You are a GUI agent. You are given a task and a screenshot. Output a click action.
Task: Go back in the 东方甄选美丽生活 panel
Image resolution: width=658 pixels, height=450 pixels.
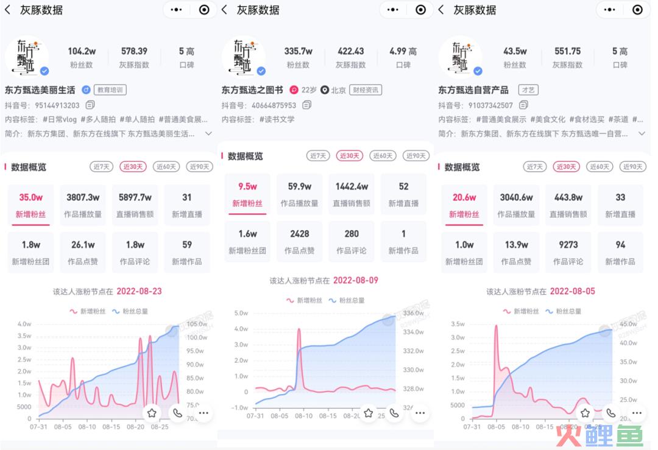tap(7, 10)
